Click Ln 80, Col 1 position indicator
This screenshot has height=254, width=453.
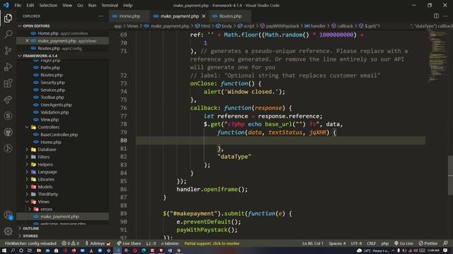click(313, 243)
